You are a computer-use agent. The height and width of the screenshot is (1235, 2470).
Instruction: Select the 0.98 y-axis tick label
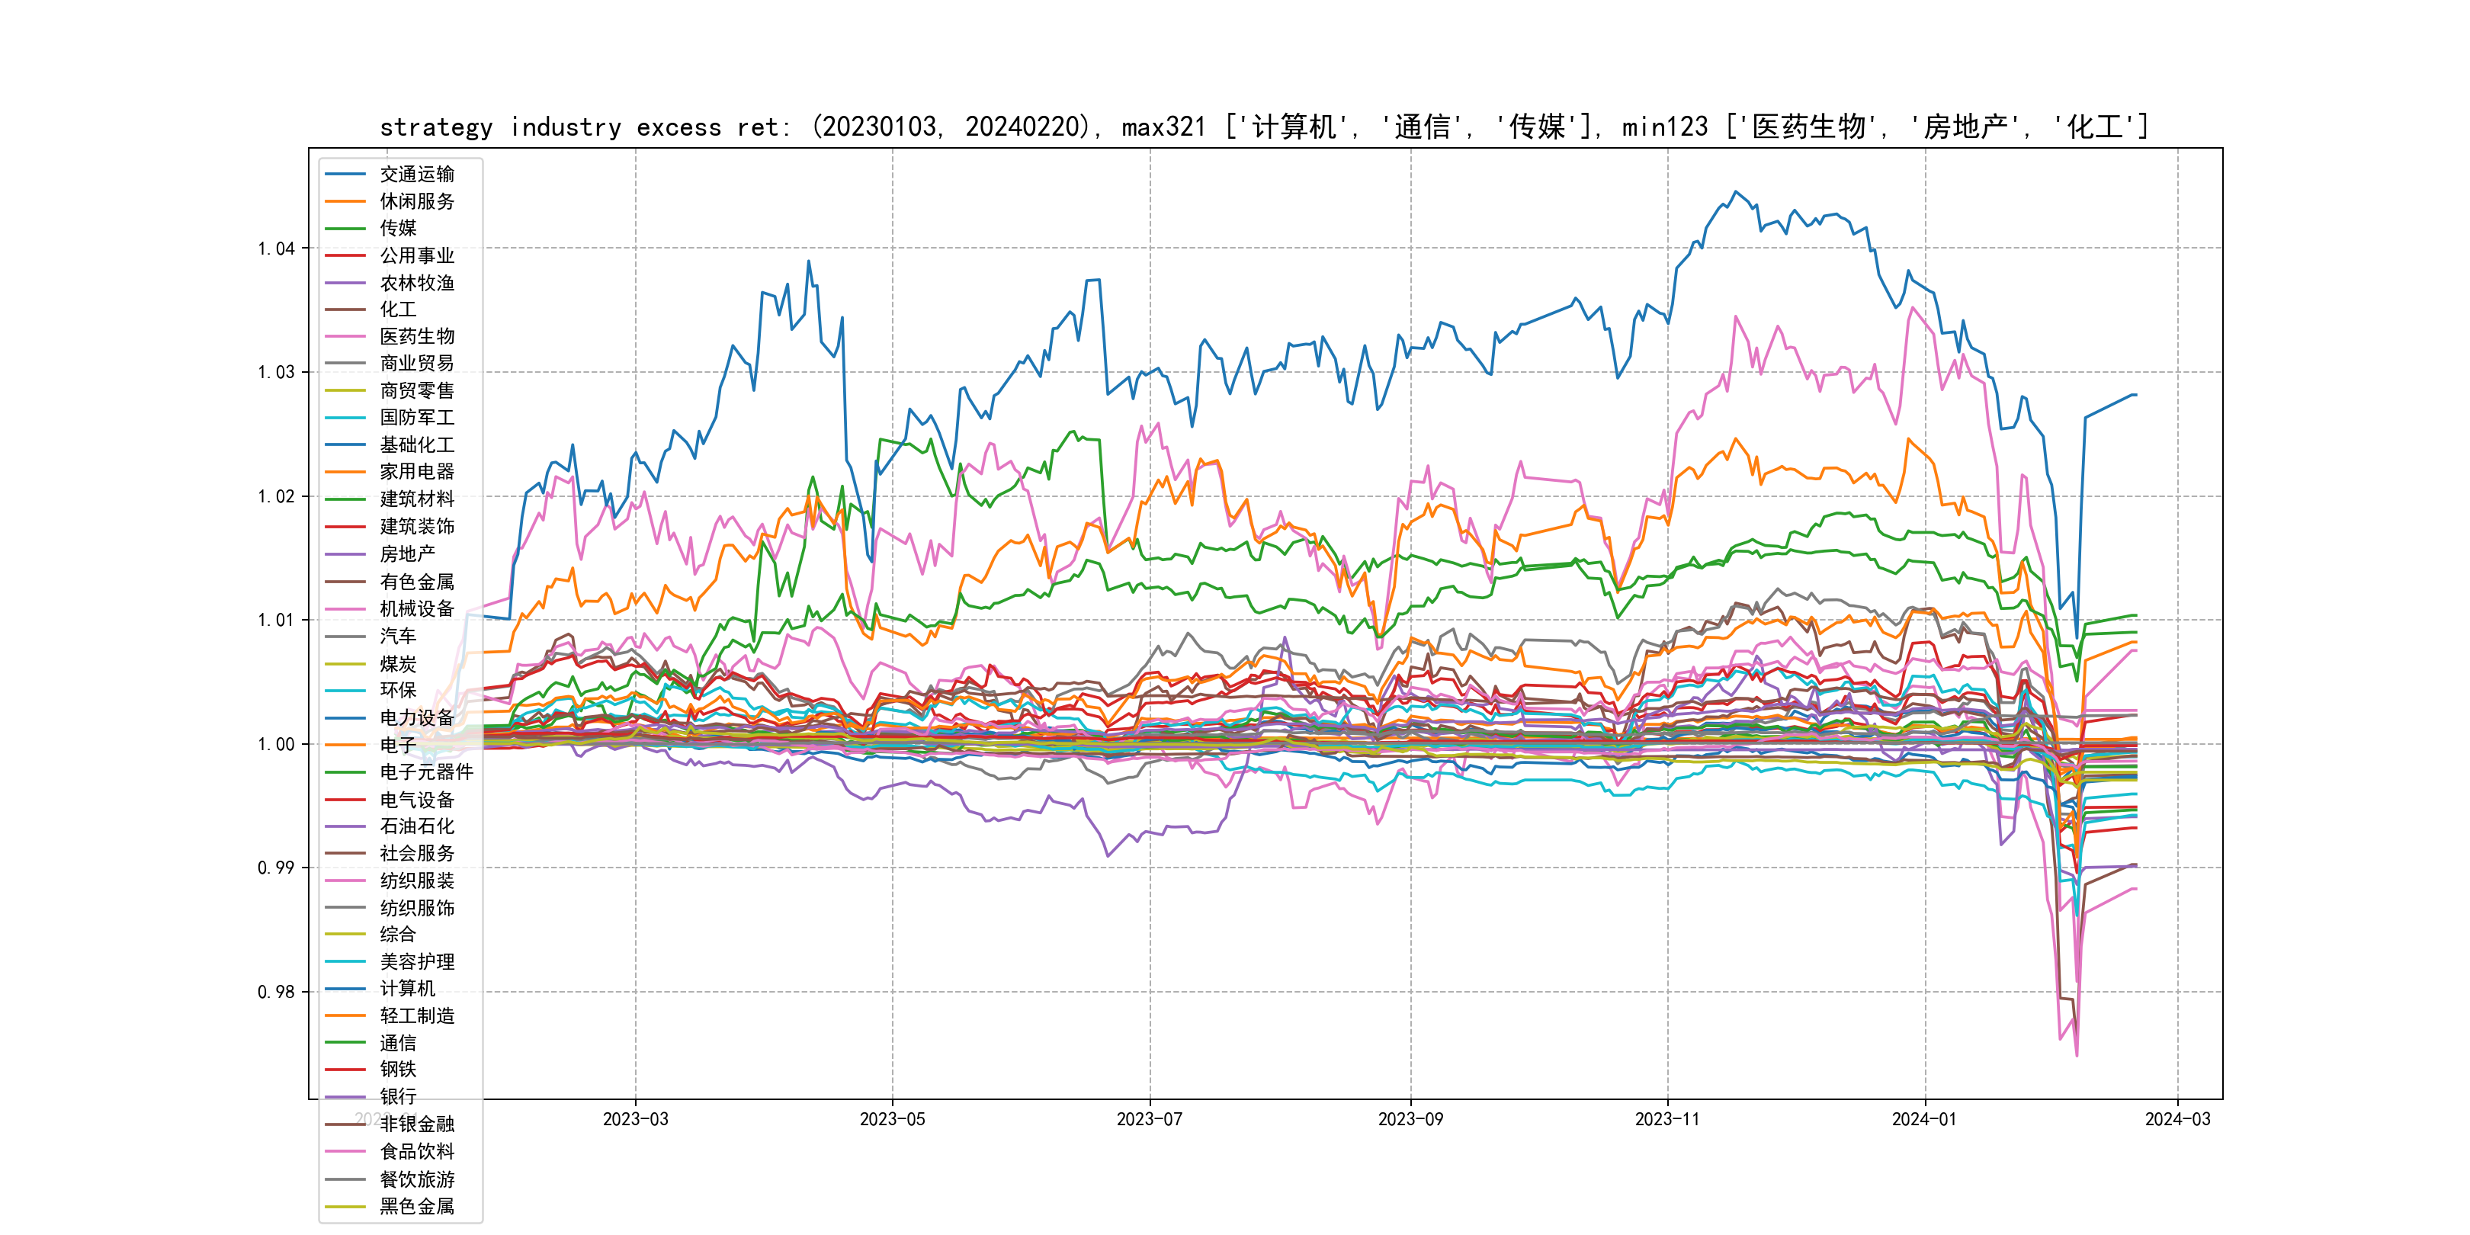[x=276, y=993]
